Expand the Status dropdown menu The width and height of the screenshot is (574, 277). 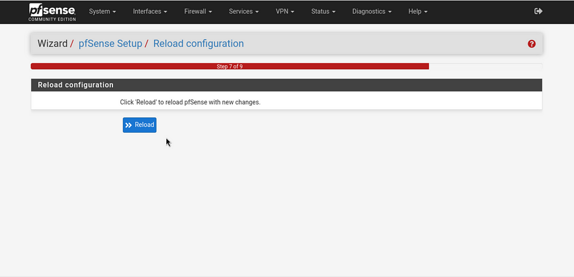pyautogui.click(x=323, y=11)
